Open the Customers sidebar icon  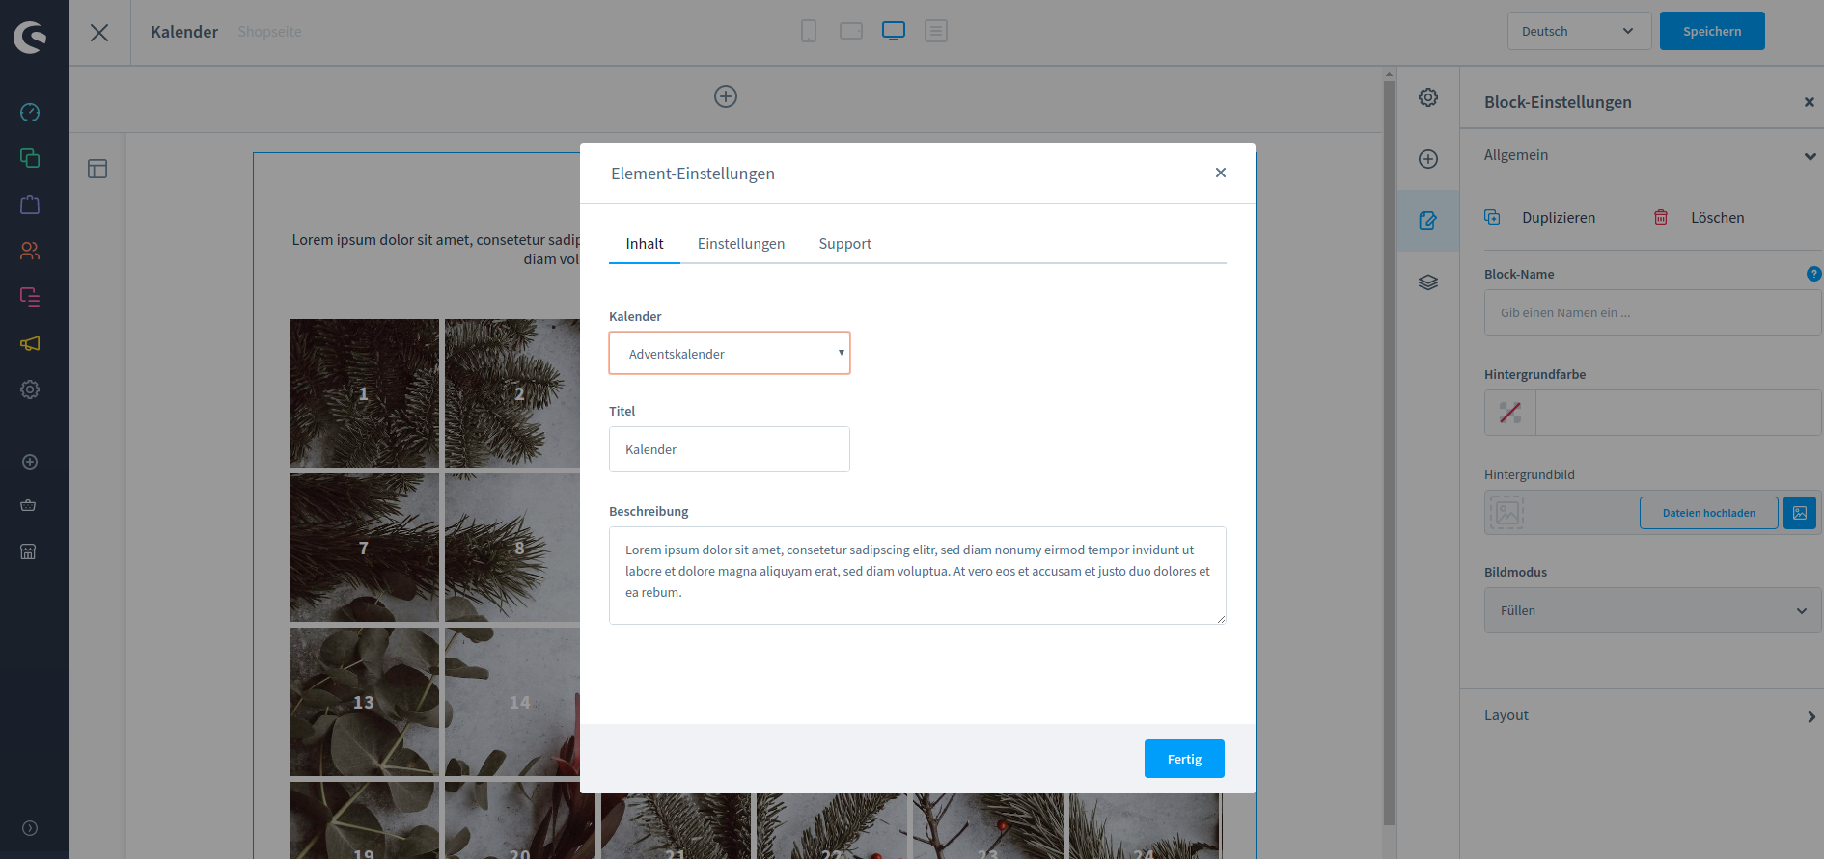tap(30, 251)
